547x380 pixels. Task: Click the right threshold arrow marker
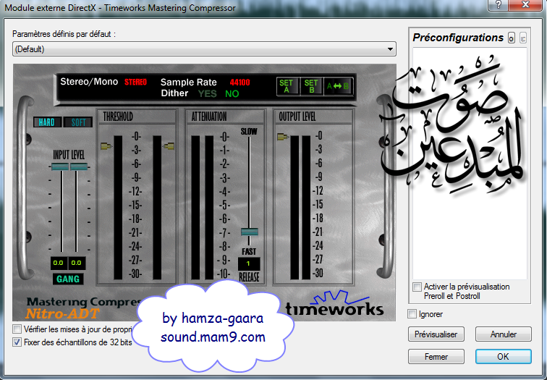(x=169, y=146)
